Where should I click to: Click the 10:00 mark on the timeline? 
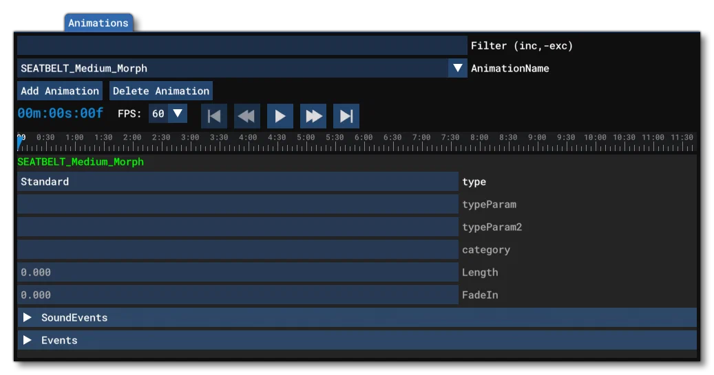pyautogui.click(x=595, y=137)
